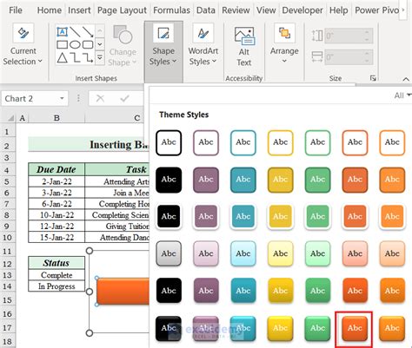Image resolution: width=412 pixels, height=348 pixels.
Task: Switch to the Page Layout tab
Action: click(122, 10)
